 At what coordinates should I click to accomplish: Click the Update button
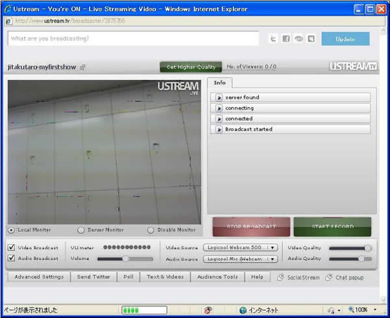346,39
